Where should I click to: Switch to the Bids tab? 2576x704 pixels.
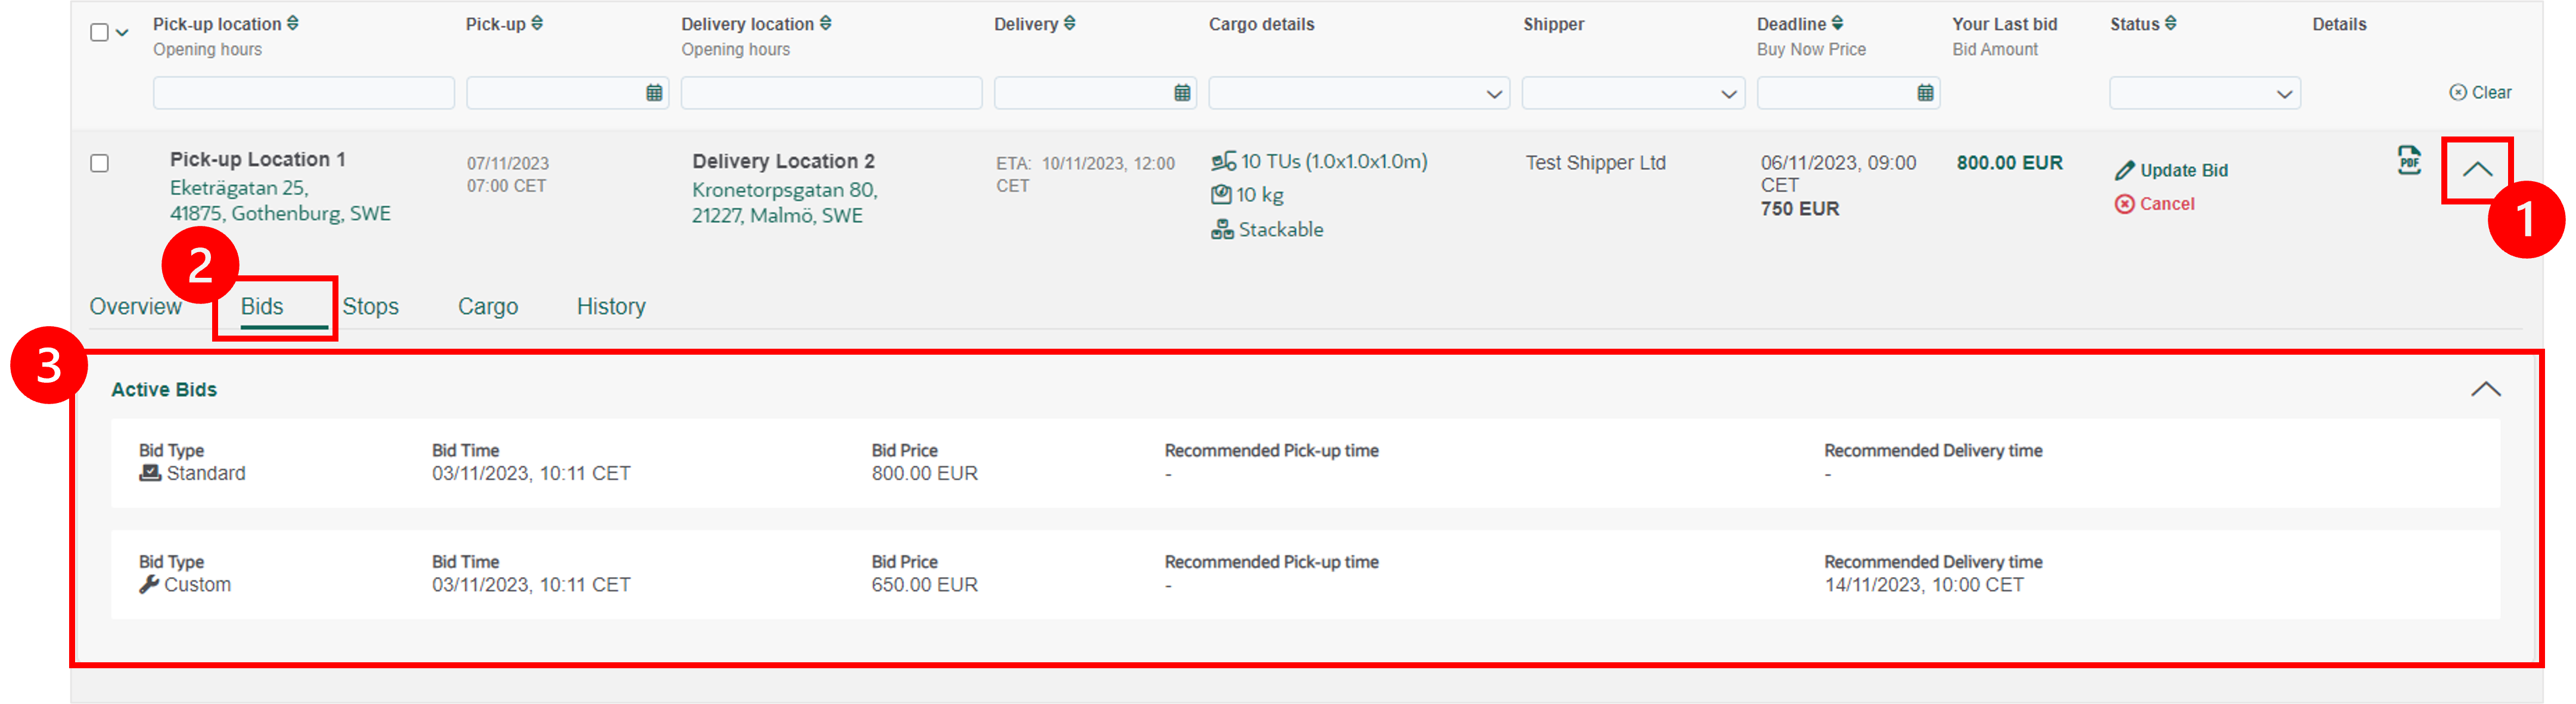(262, 307)
